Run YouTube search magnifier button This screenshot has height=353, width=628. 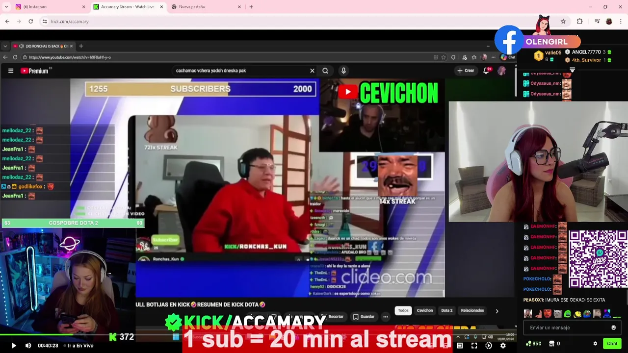(325, 71)
